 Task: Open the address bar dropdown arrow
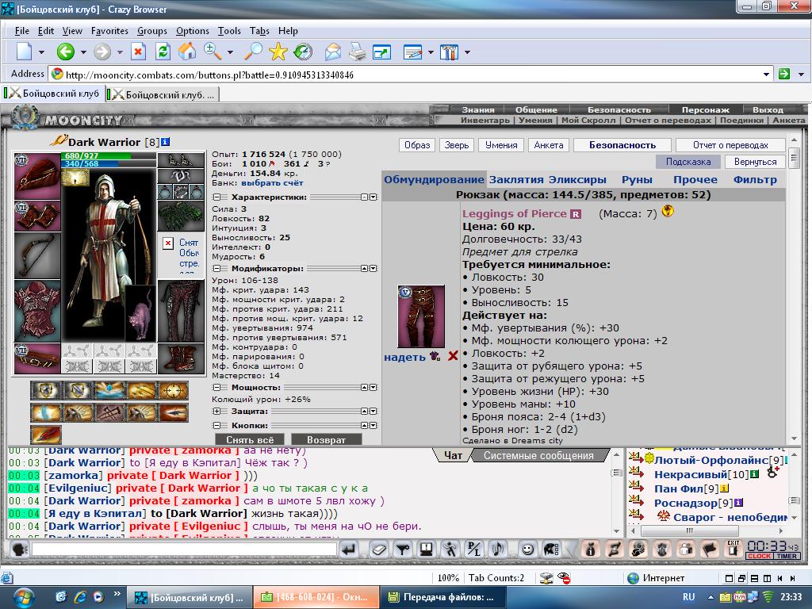766,75
